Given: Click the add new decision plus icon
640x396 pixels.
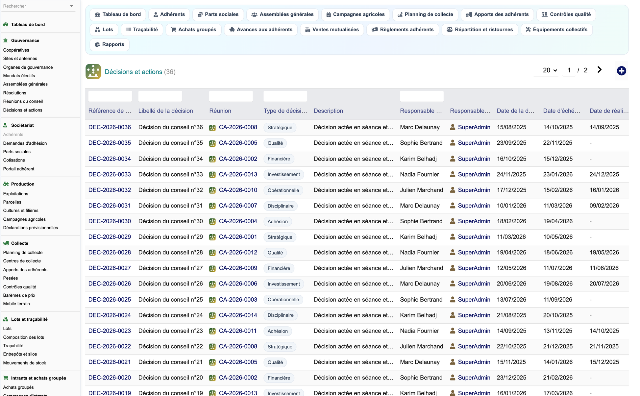Looking at the screenshot, I should tap(621, 71).
